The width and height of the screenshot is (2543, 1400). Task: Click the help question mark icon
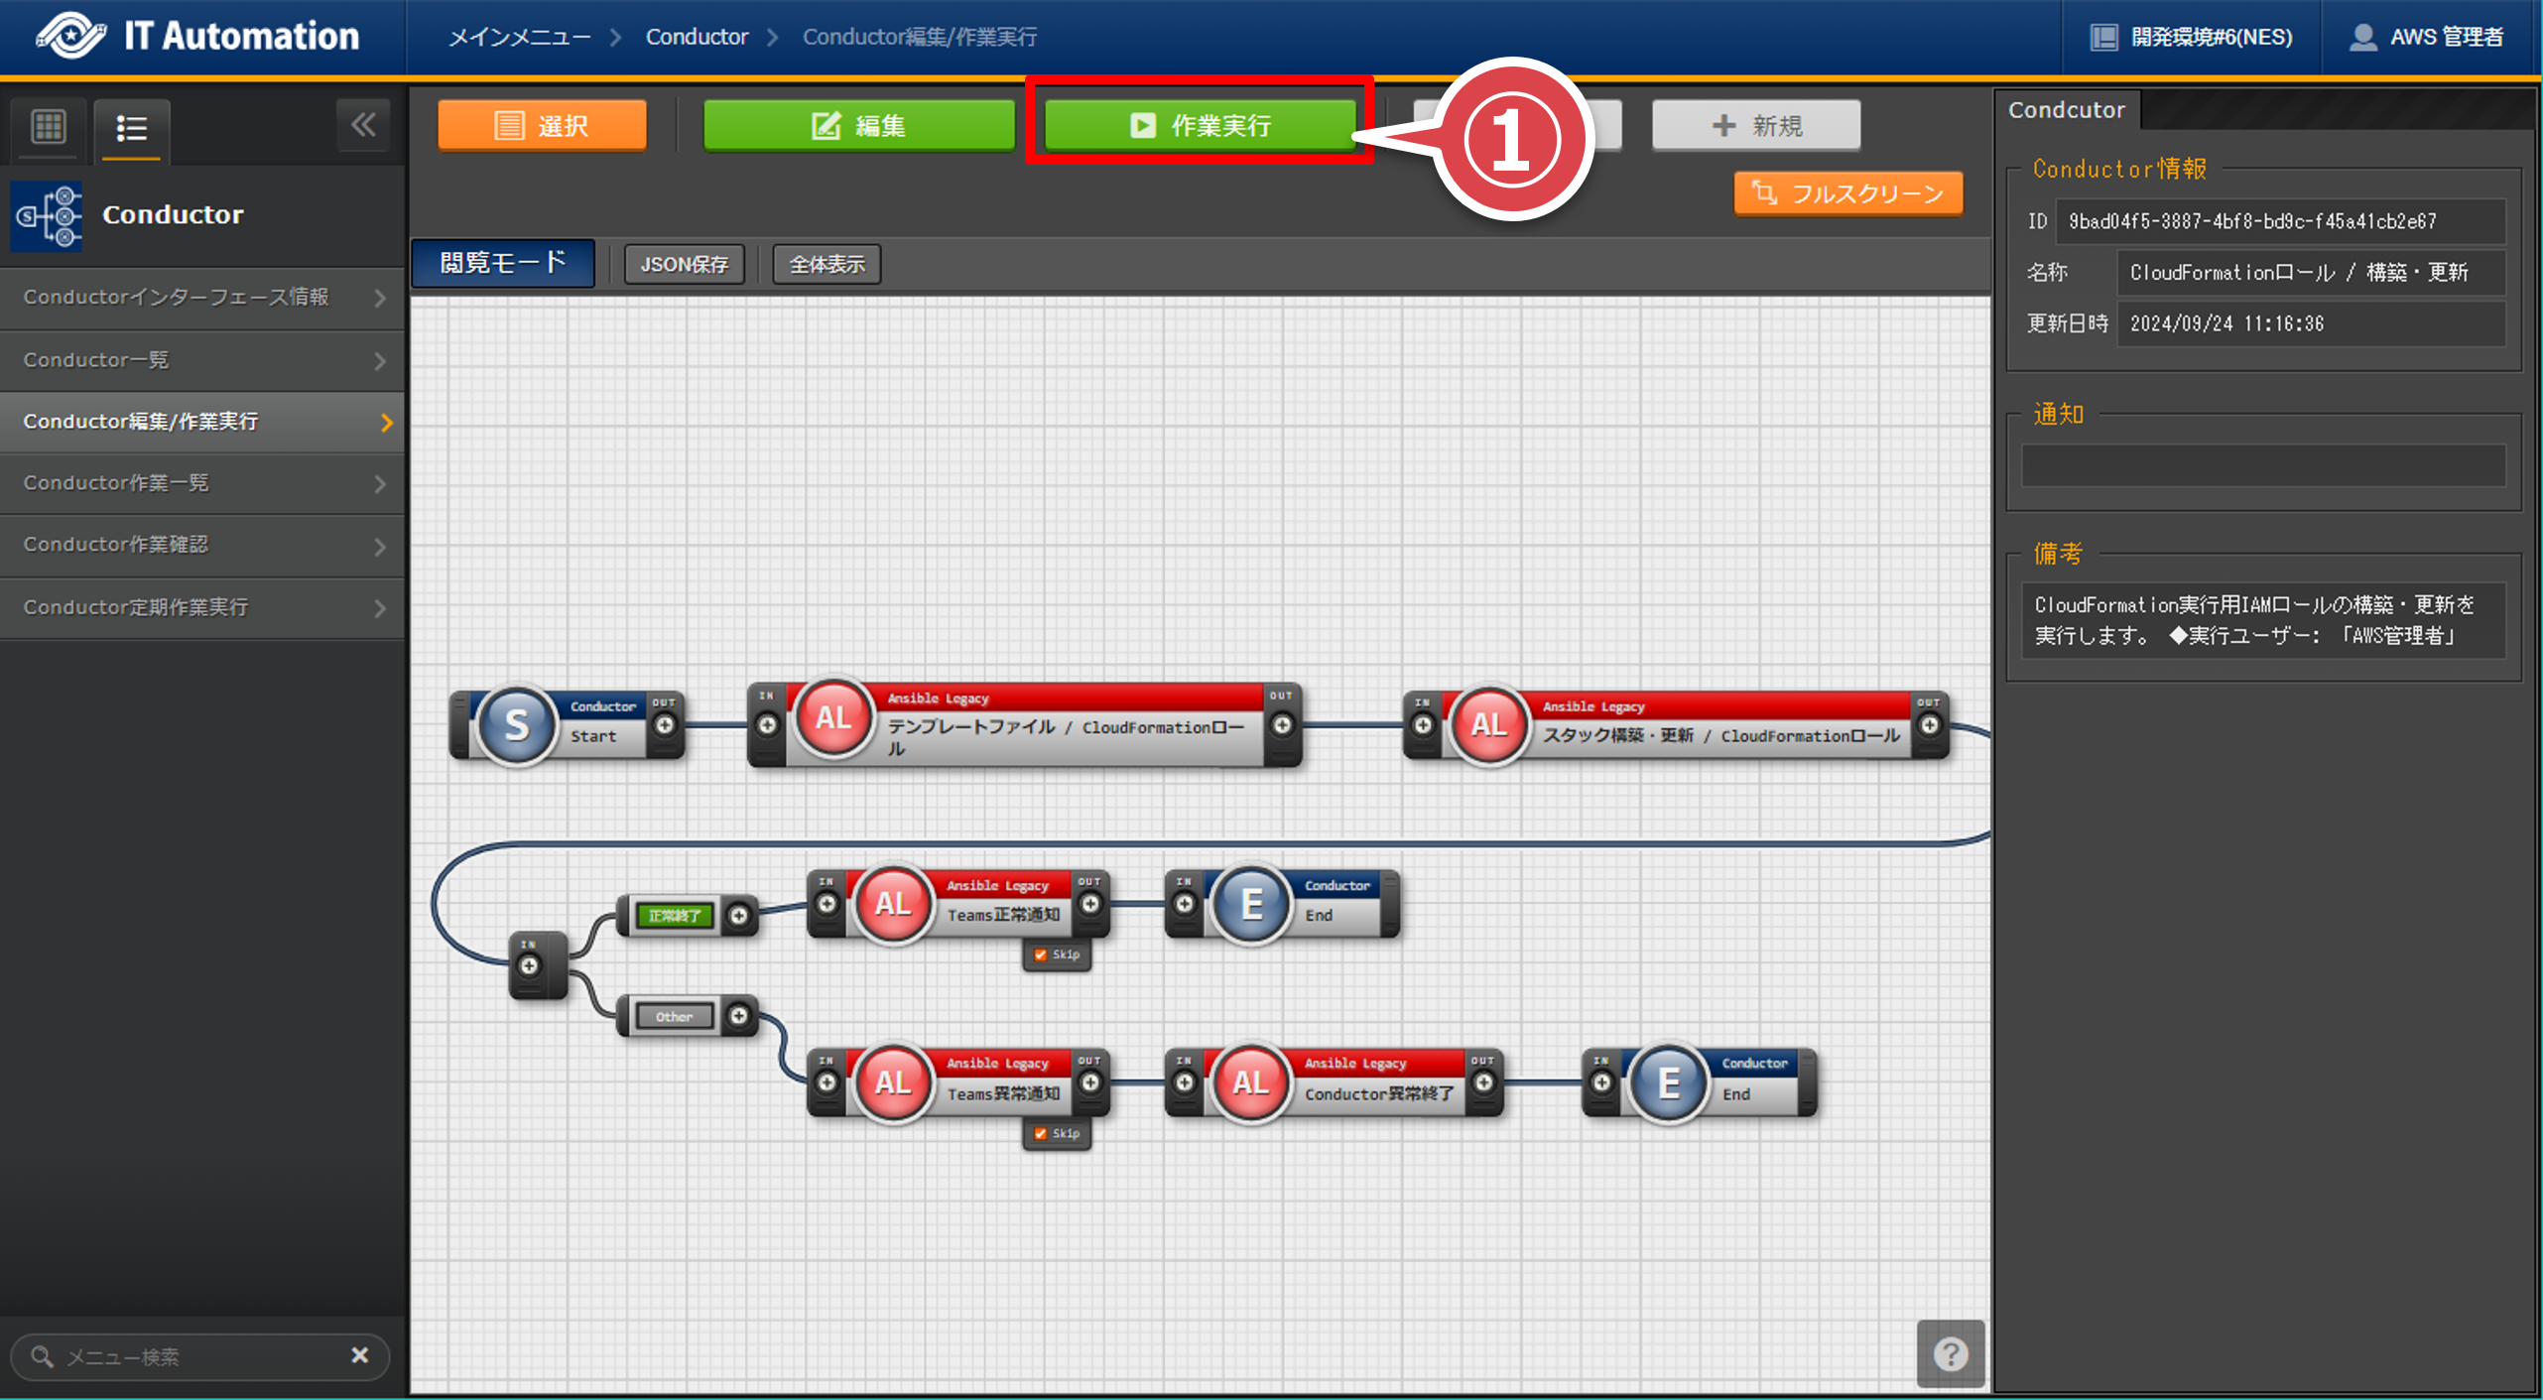pos(1950,1353)
